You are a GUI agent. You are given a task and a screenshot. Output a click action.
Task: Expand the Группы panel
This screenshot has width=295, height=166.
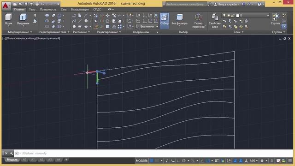pyautogui.click(x=278, y=32)
